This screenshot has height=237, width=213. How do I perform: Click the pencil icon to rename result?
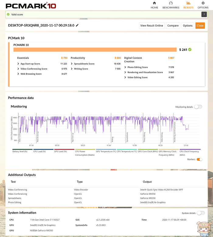click(77, 25)
